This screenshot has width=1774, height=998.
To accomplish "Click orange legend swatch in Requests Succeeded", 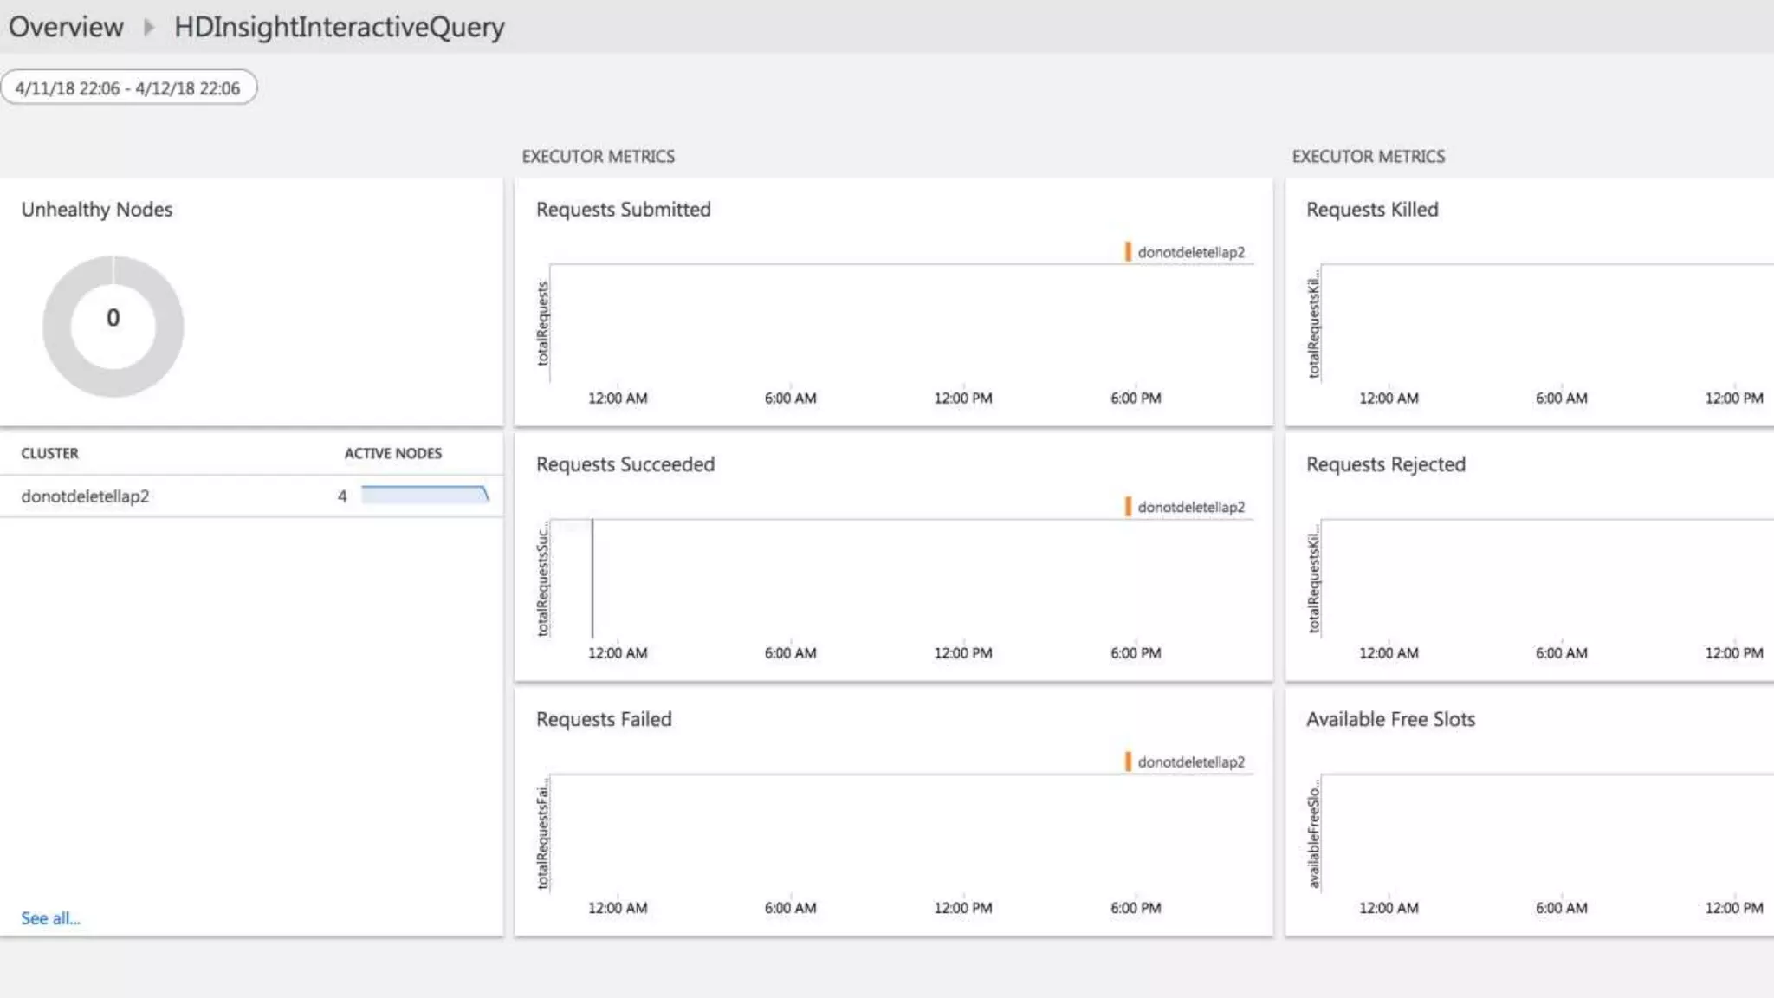I will coord(1128,507).
